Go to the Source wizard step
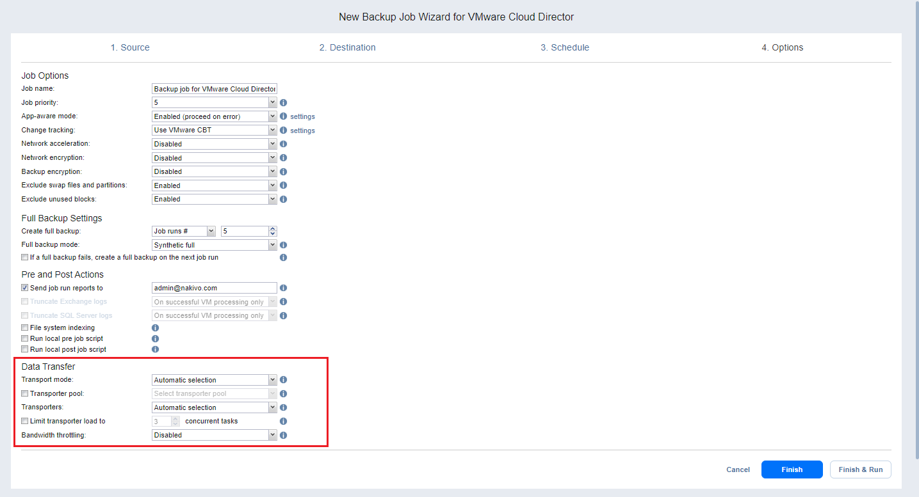 click(130, 47)
